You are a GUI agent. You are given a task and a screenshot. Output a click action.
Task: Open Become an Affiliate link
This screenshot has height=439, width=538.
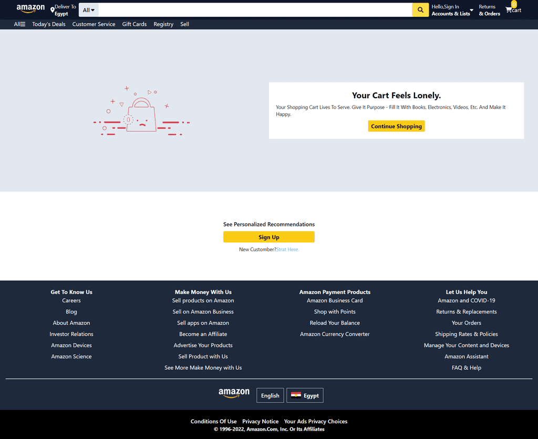pos(203,334)
